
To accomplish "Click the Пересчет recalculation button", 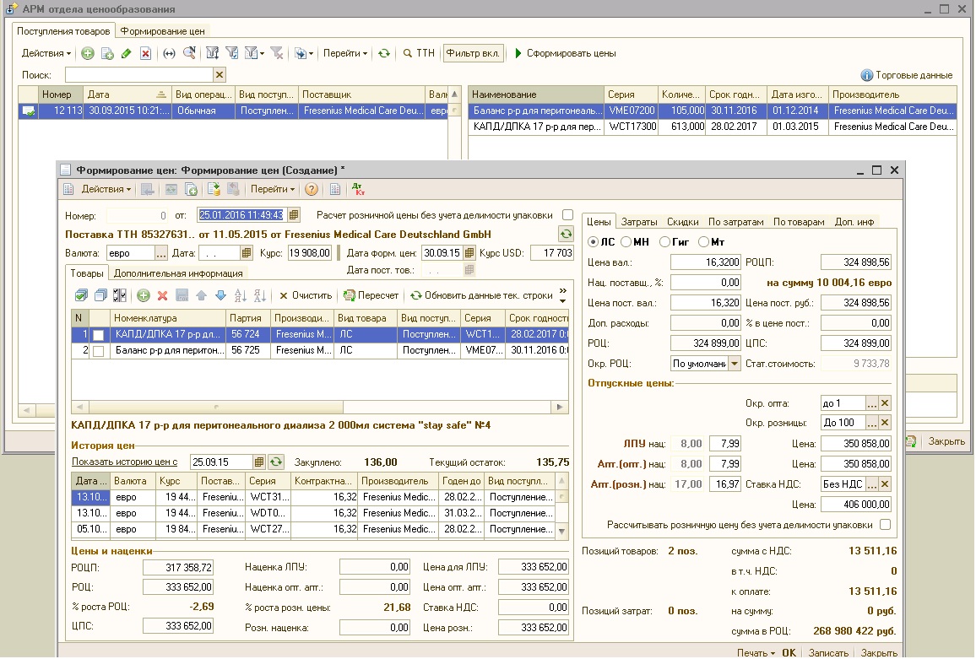I will (x=371, y=296).
